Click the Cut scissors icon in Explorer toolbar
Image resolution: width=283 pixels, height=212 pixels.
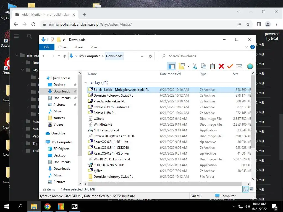[195, 66]
